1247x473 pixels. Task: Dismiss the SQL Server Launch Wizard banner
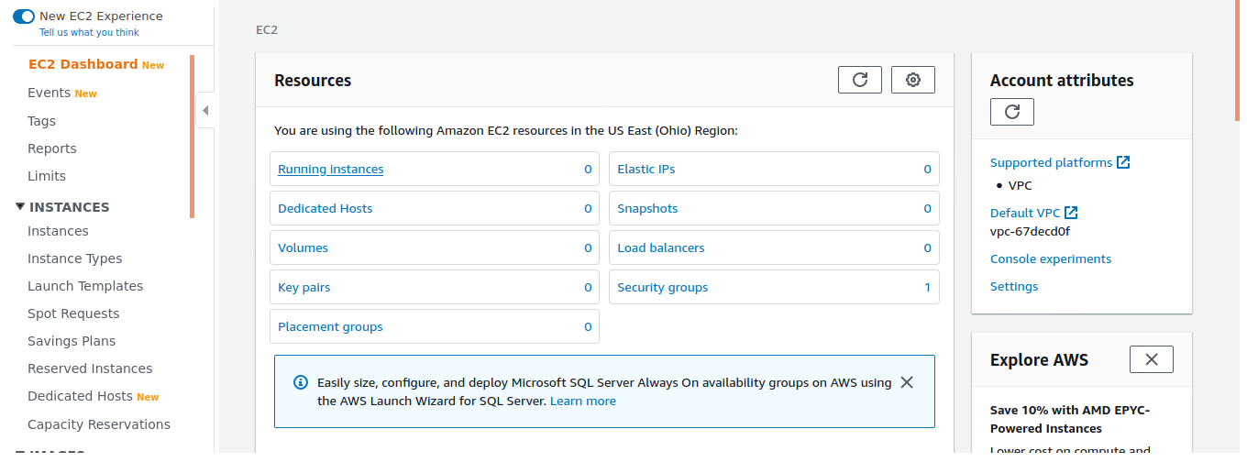[907, 382]
